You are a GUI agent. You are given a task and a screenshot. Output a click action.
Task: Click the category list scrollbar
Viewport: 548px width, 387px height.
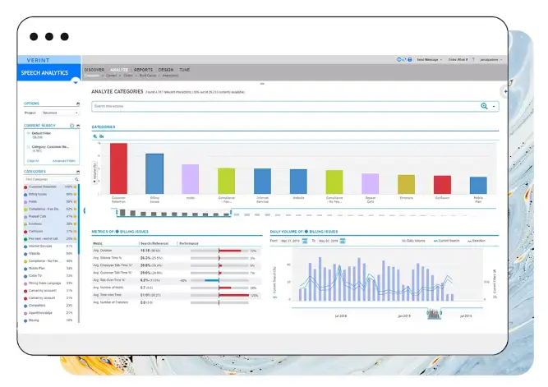click(x=79, y=219)
